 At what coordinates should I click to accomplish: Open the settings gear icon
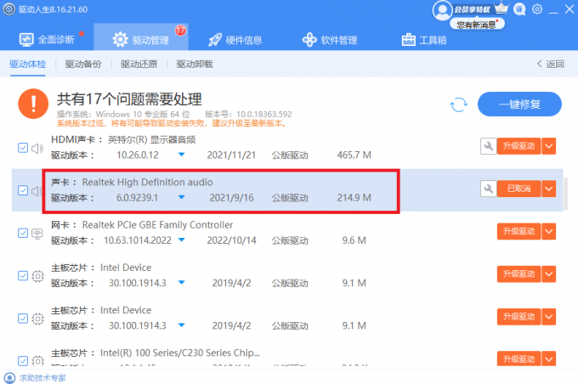tap(536, 9)
